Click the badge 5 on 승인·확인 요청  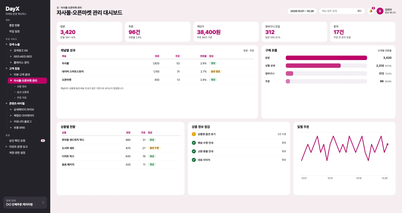[x=43, y=141]
